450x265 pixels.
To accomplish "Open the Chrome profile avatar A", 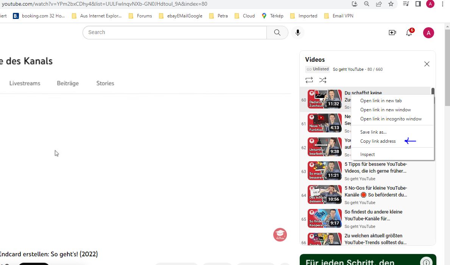I will click(430, 4).
